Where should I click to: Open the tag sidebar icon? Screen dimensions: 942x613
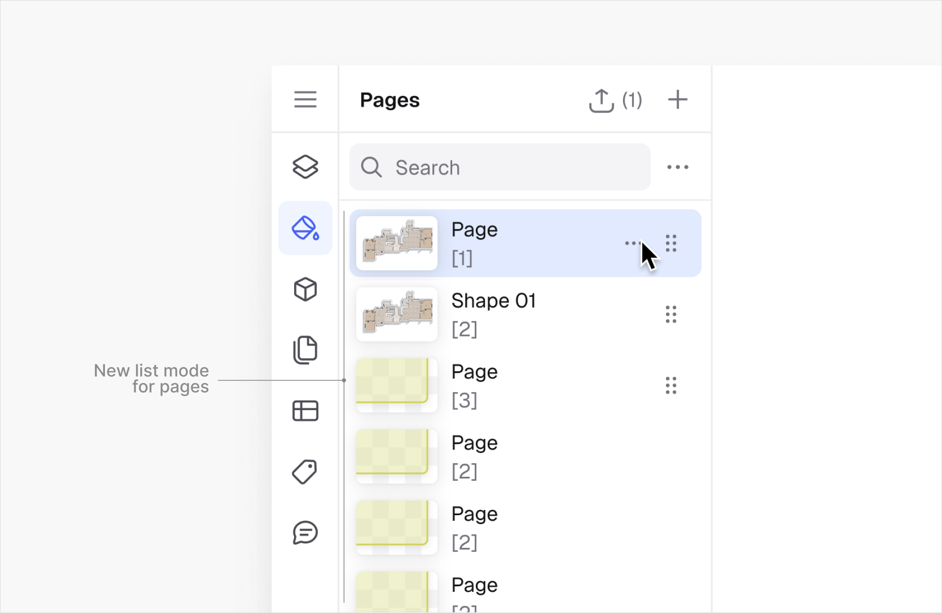(305, 472)
